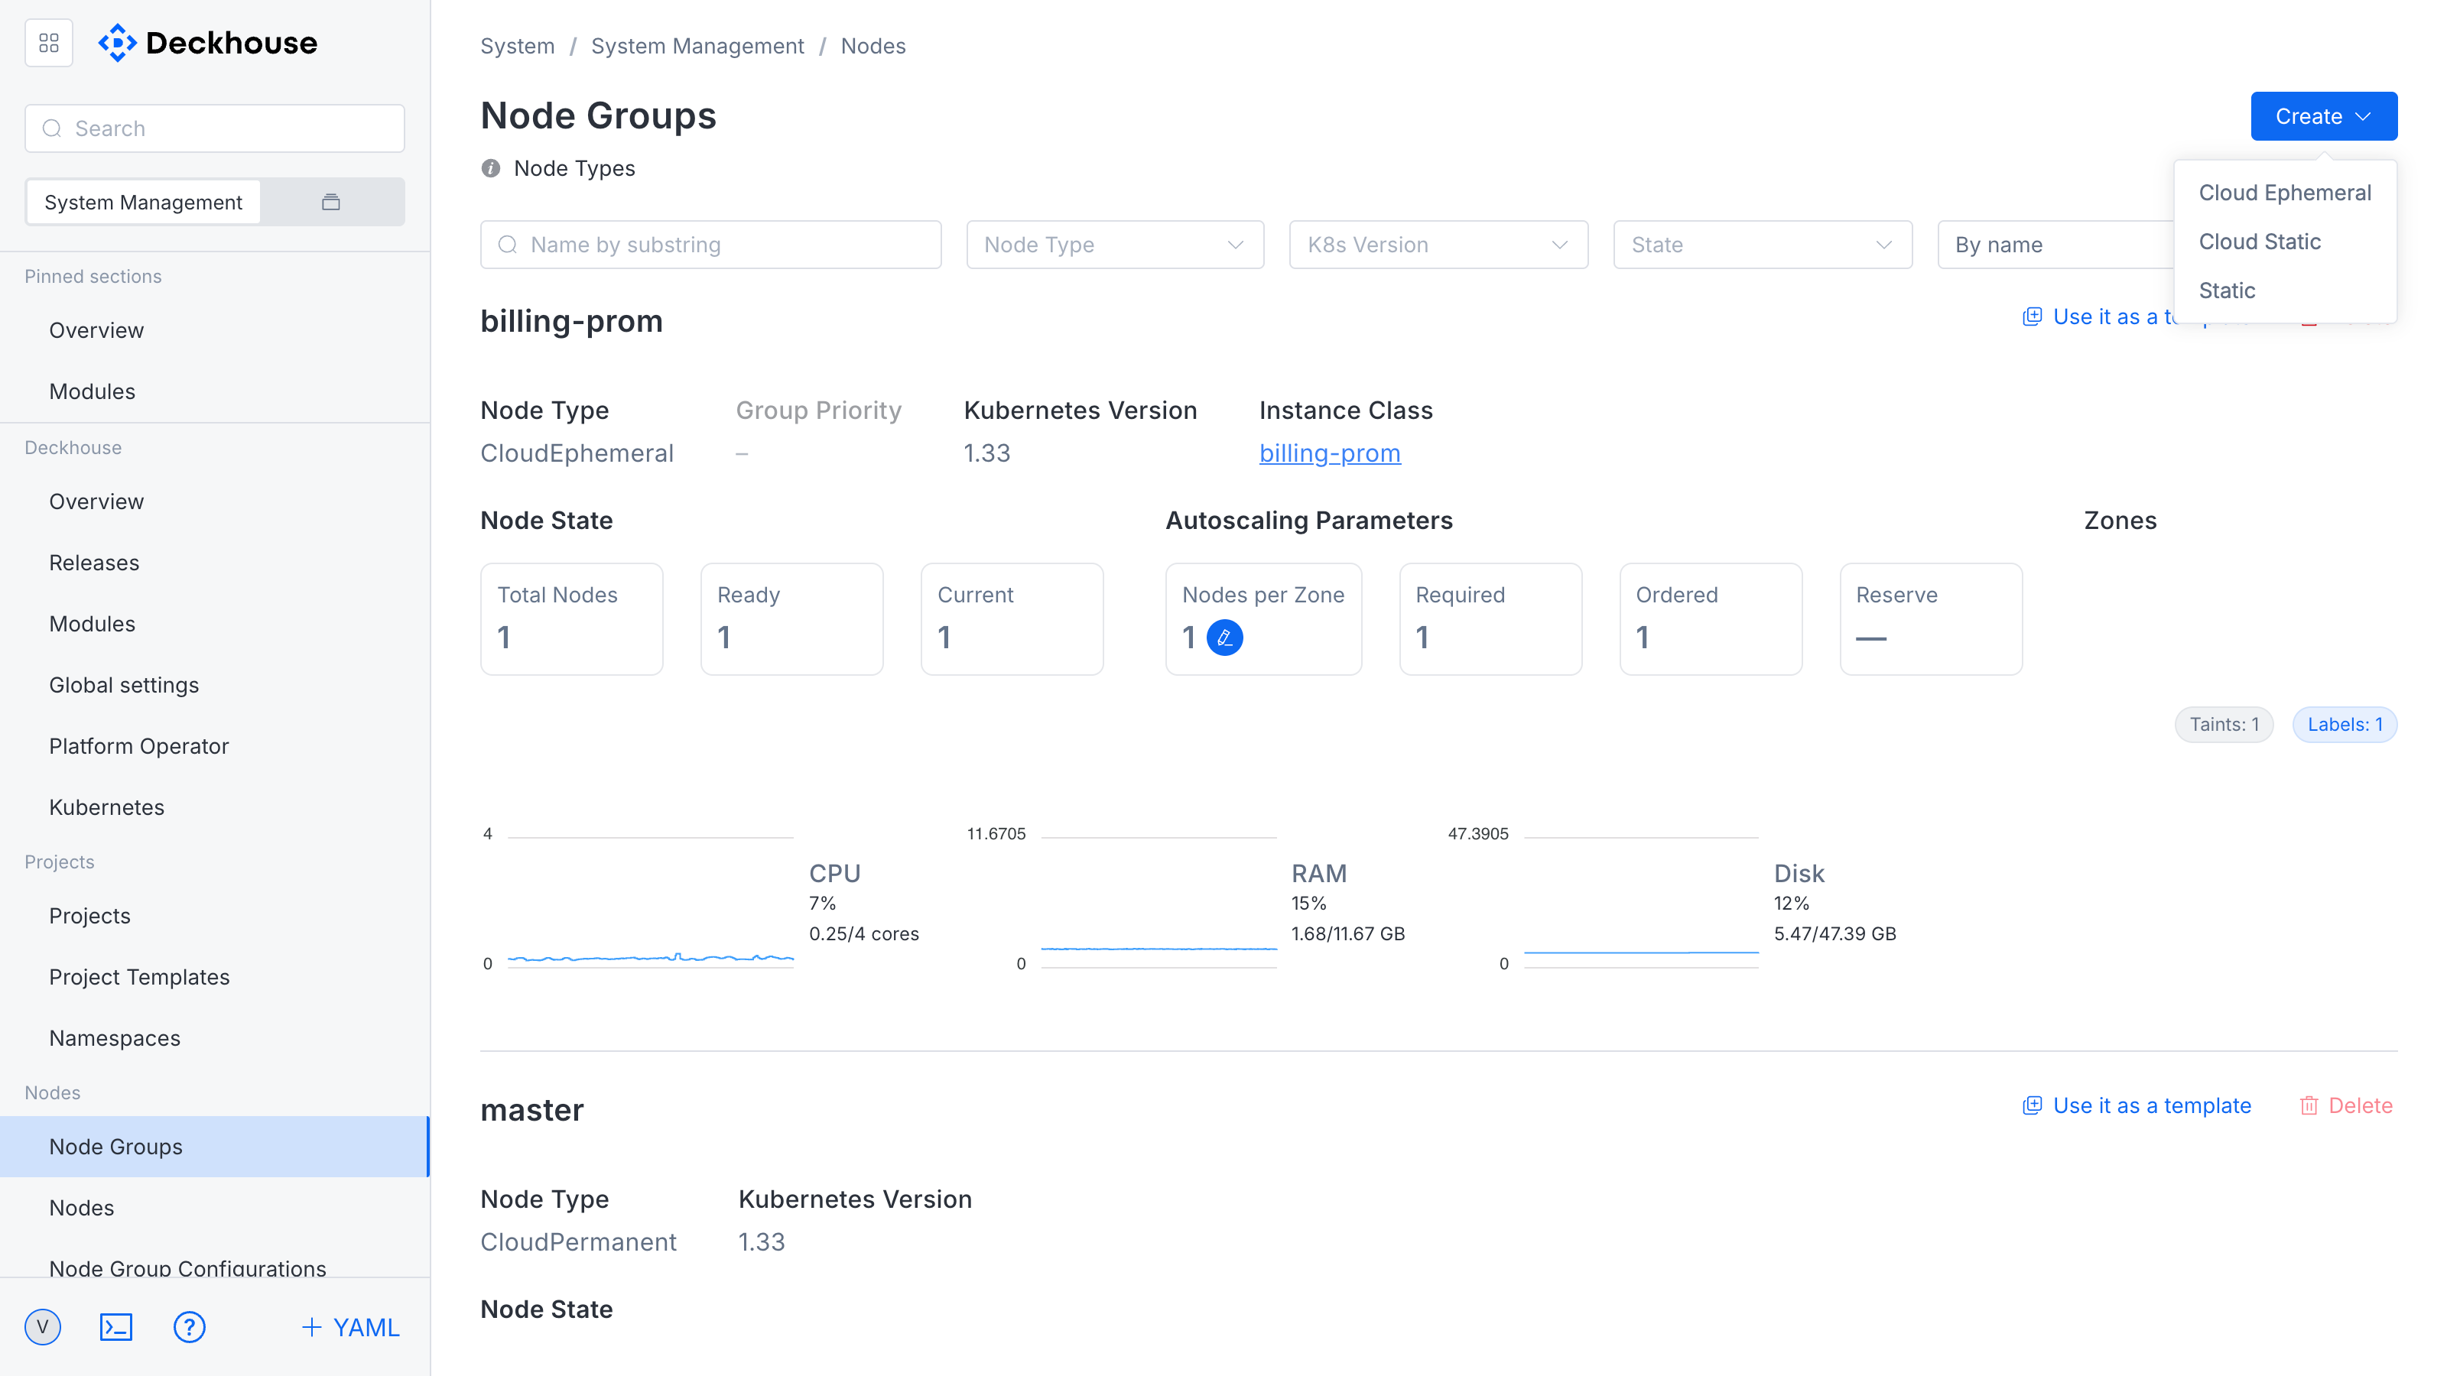Viewport: 2447px width, 1376px height.
Task: Click the Required nodes card
Action: (x=1490, y=619)
